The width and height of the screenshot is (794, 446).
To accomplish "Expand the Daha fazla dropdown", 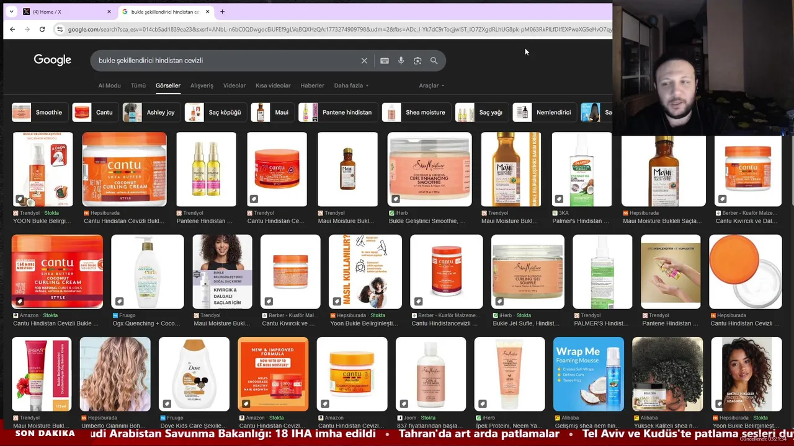I will [351, 85].
